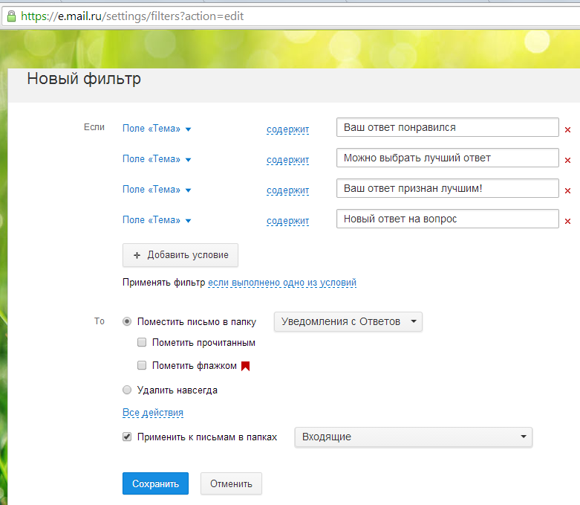Screen dimensions: 580x505
Task: Remove the 'Ваш ответ понравился' condition
Action: pyautogui.click(x=567, y=129)
